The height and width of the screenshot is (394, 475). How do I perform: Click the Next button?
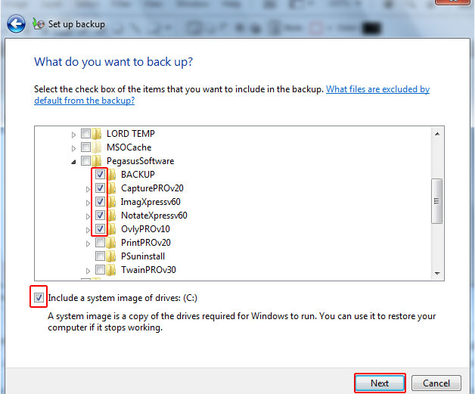click(x=380, y=383)
